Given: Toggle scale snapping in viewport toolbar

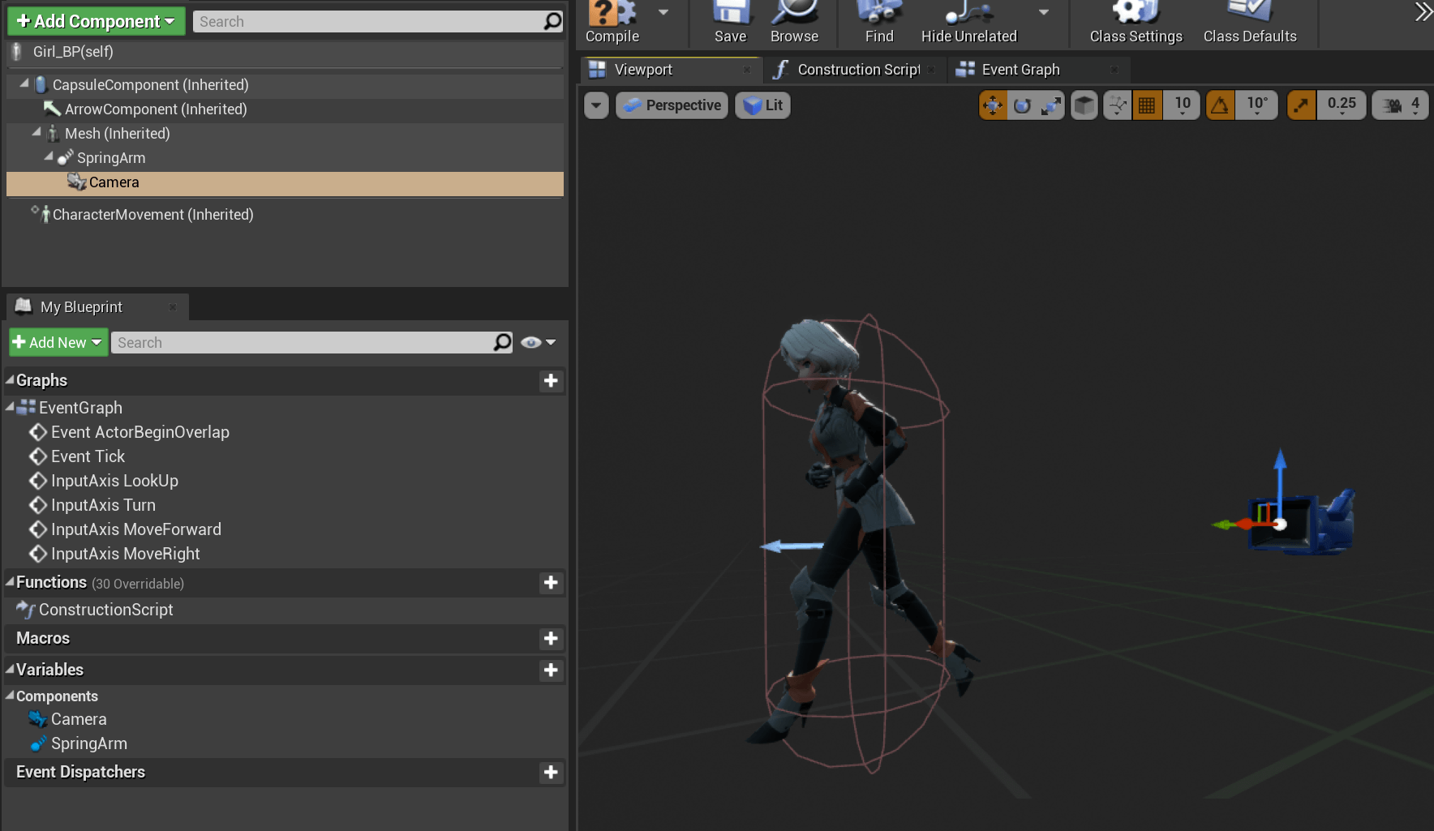Looking at the screenshot, I should coord(1302,105).
